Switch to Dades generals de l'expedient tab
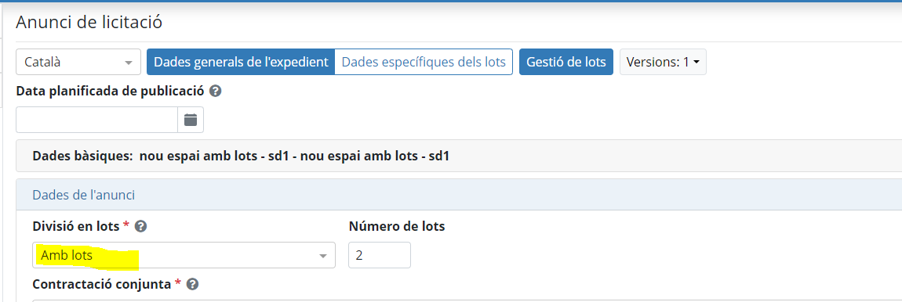Viewport: 902px width, 302px height. 241,62
